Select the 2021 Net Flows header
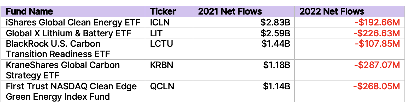 click(x=230, y=12)
